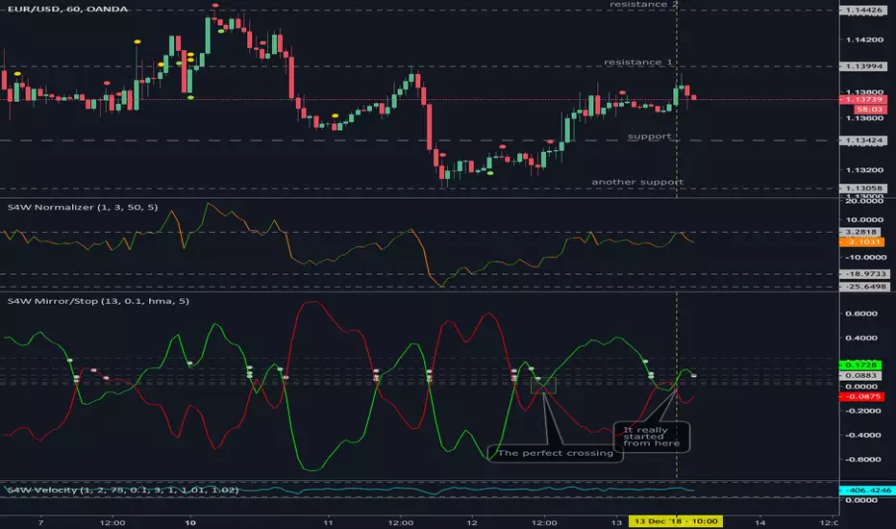The width and height of the screenshot is (896, 529).
Task: Click the -25.6498 level label
Action: tap(864, 287)
